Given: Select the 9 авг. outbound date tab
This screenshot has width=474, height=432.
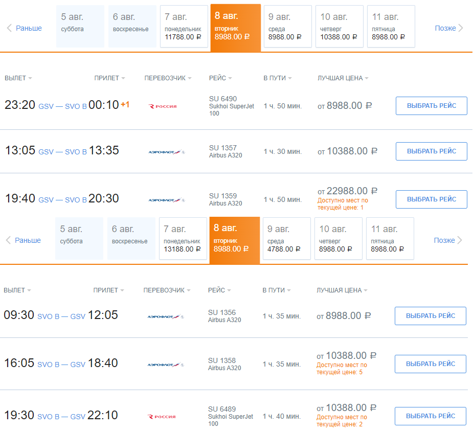Looking at the screenshot, I should (288, 26).
